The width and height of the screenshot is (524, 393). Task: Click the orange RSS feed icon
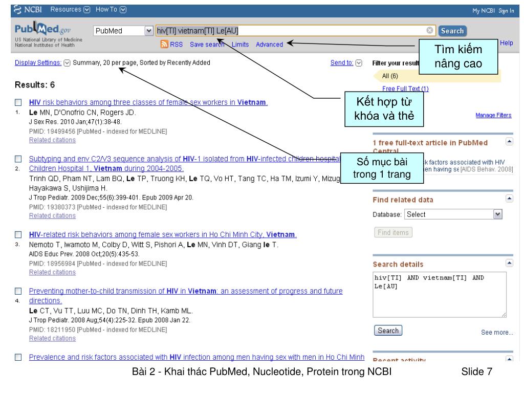click(x=164, y=44)
